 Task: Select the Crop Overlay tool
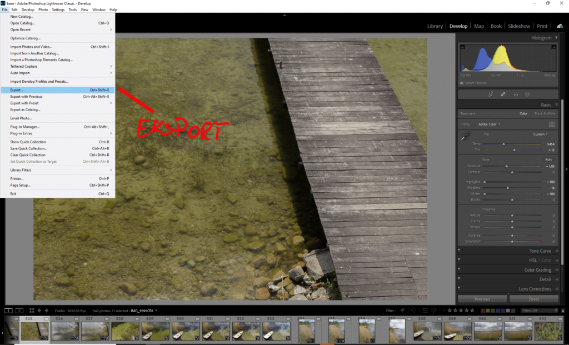pyautogui.click(x=491, y=94)
